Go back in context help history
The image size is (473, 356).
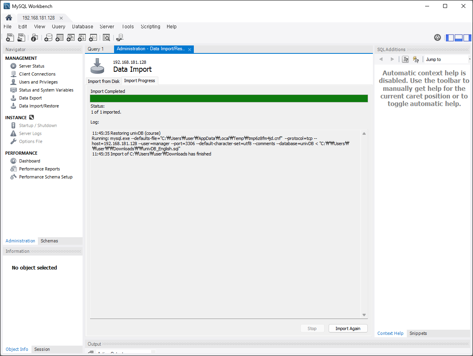(x=381, y=59)
